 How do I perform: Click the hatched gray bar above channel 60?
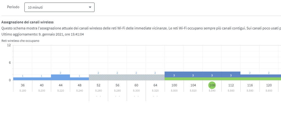(x=136, y=77)
